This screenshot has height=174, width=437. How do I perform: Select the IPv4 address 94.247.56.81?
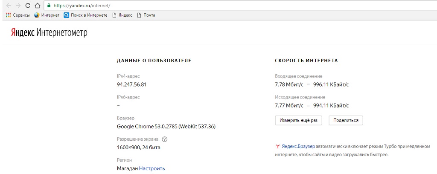point(131,84)
